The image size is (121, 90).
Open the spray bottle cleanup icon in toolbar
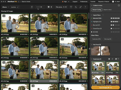(x=32, y=7)
